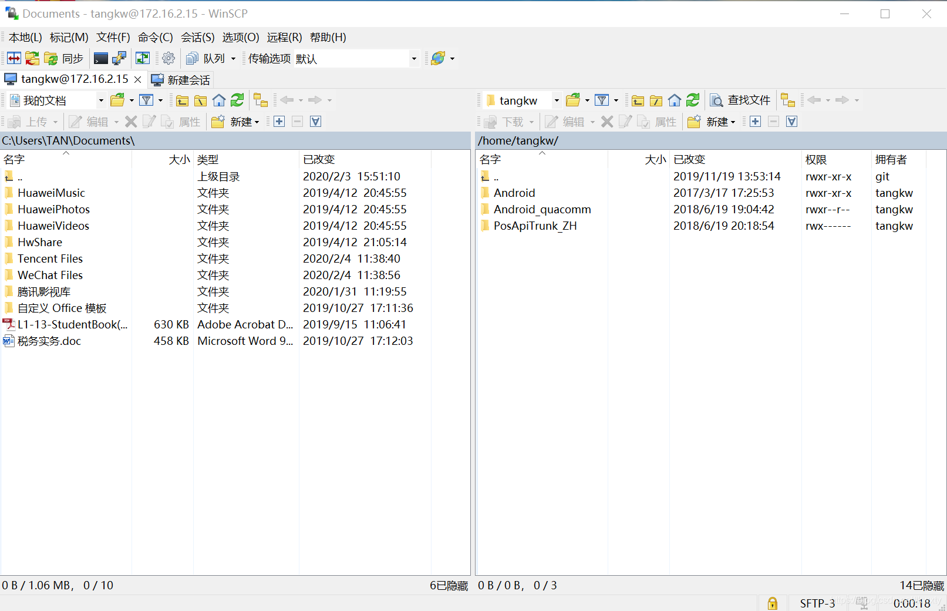Screen dimensions: 947x611
Task: Click the C:\Users\TAN\Documents\ local path bar
Action: pyautogui.click(x=235, y=140)
